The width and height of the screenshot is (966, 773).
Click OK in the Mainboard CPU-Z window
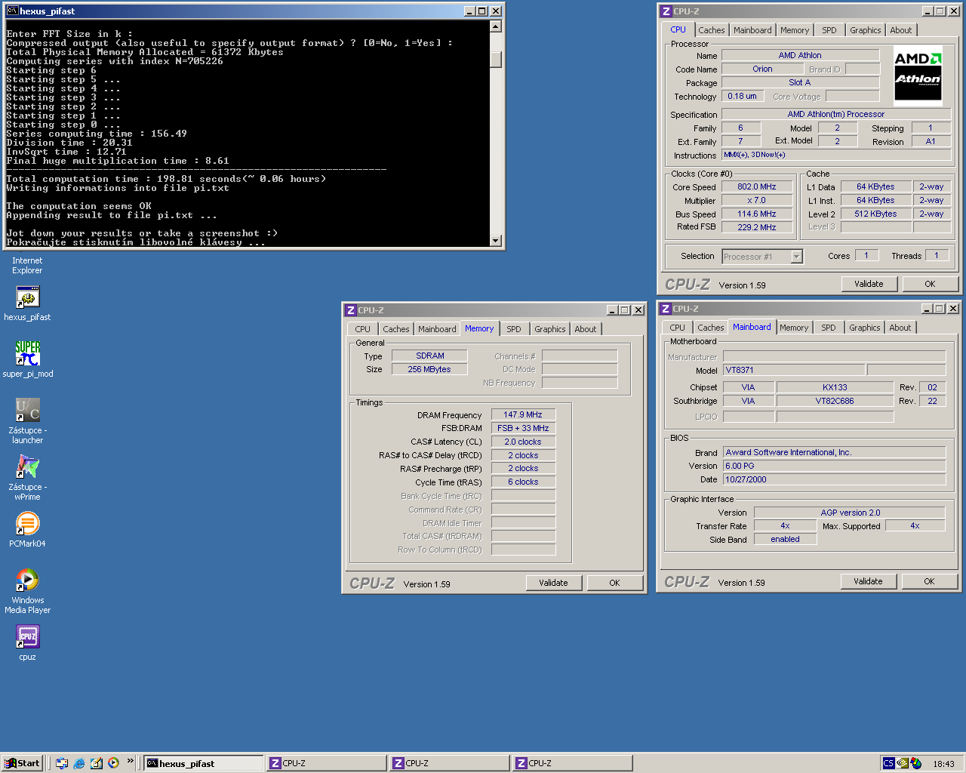929,581
